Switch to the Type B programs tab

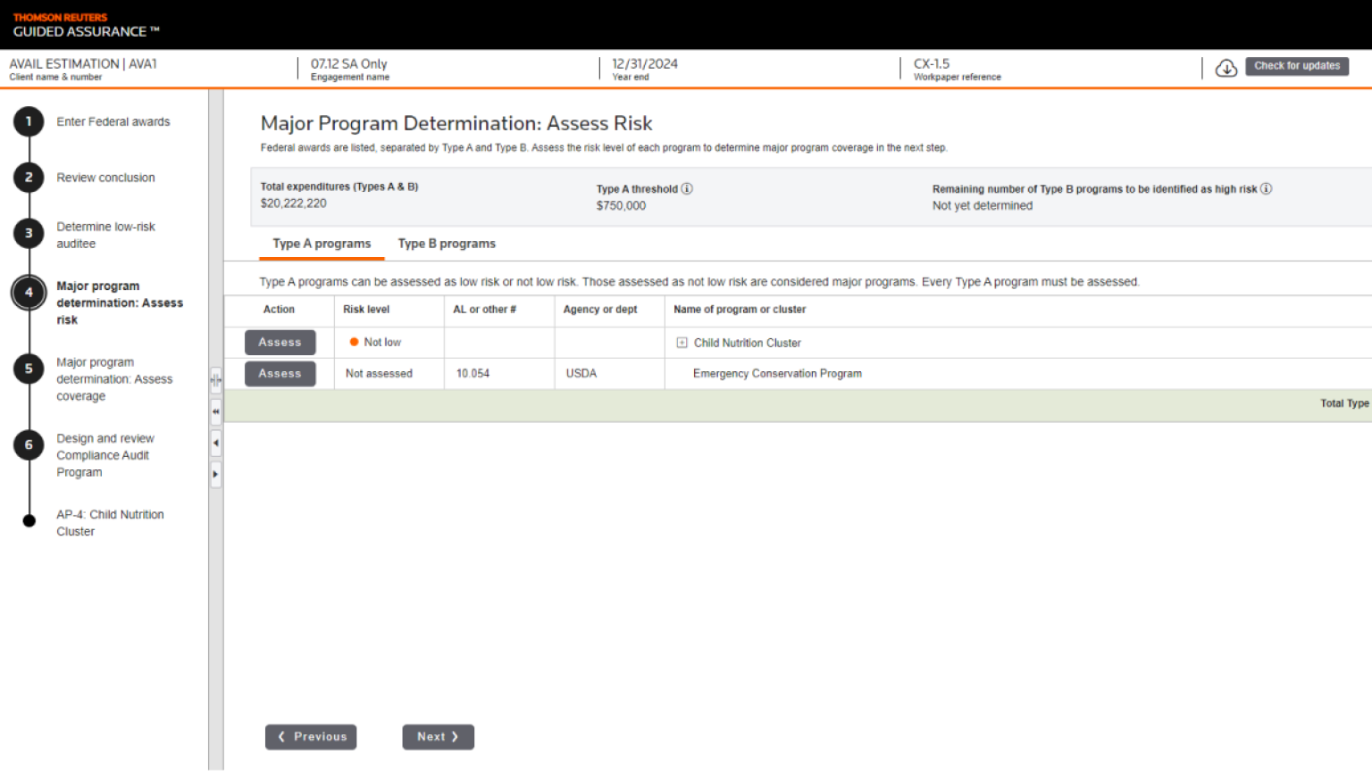pyautogui.click(x=447, y=244)
